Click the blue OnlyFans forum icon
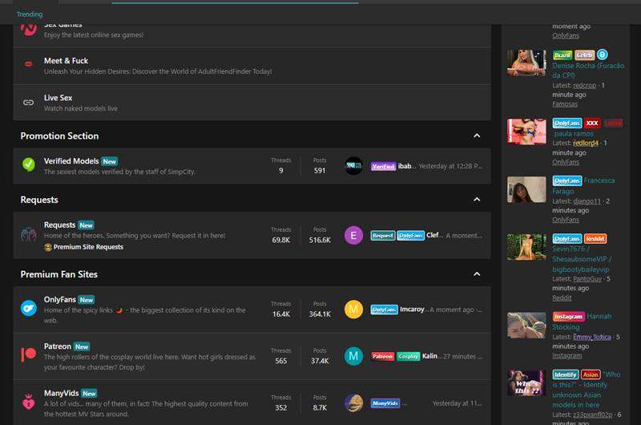 29,308
